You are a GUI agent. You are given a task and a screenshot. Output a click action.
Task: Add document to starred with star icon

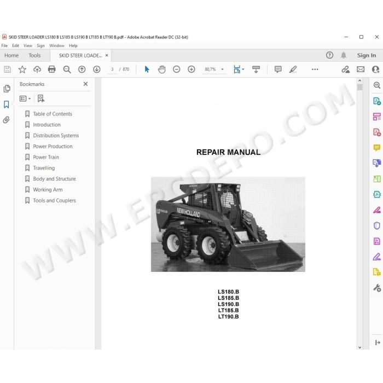(22, 69)
